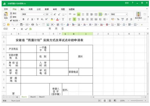Click the Cut scissors icon
This screenshot has height=106, width=150.
(11, 13)
